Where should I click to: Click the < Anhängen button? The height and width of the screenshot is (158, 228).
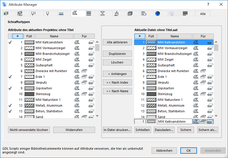tap(117, 74)
